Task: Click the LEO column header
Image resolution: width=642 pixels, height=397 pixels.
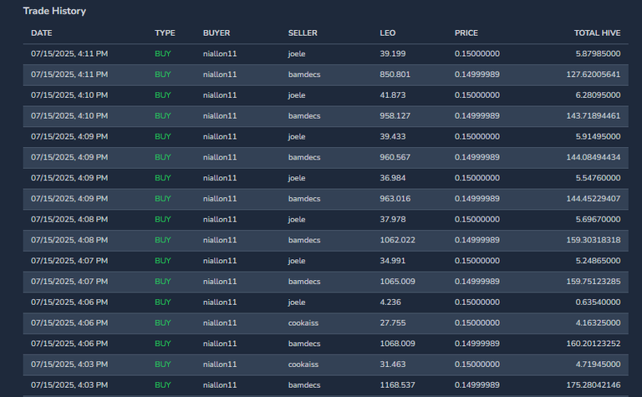Action: [388, 33]
